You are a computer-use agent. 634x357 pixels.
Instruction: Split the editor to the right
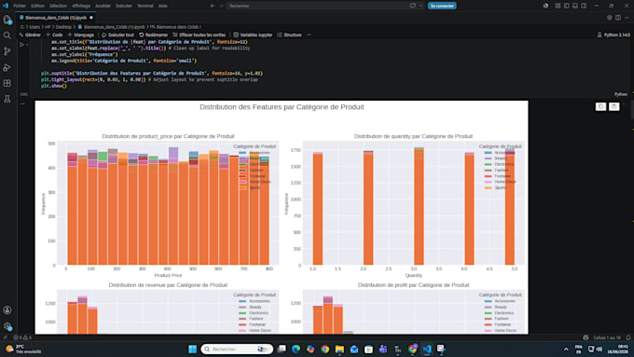click(618, 18)
